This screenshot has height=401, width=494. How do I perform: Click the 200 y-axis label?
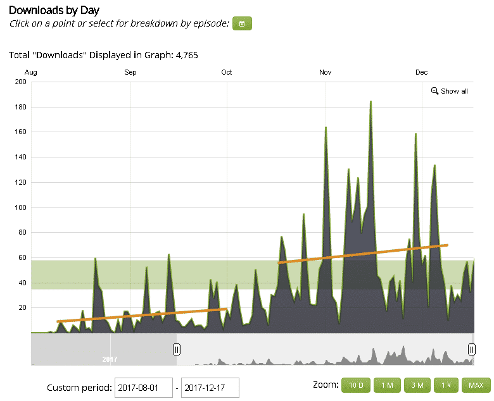click(20, 82)
